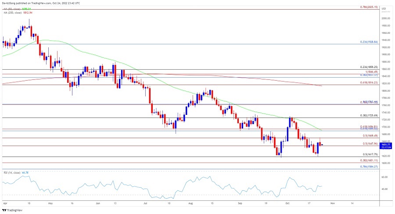The height and width of the screenshot is (214, 395).
Task: Click the TradingView logo at bottom left
Action: [12, 210]
